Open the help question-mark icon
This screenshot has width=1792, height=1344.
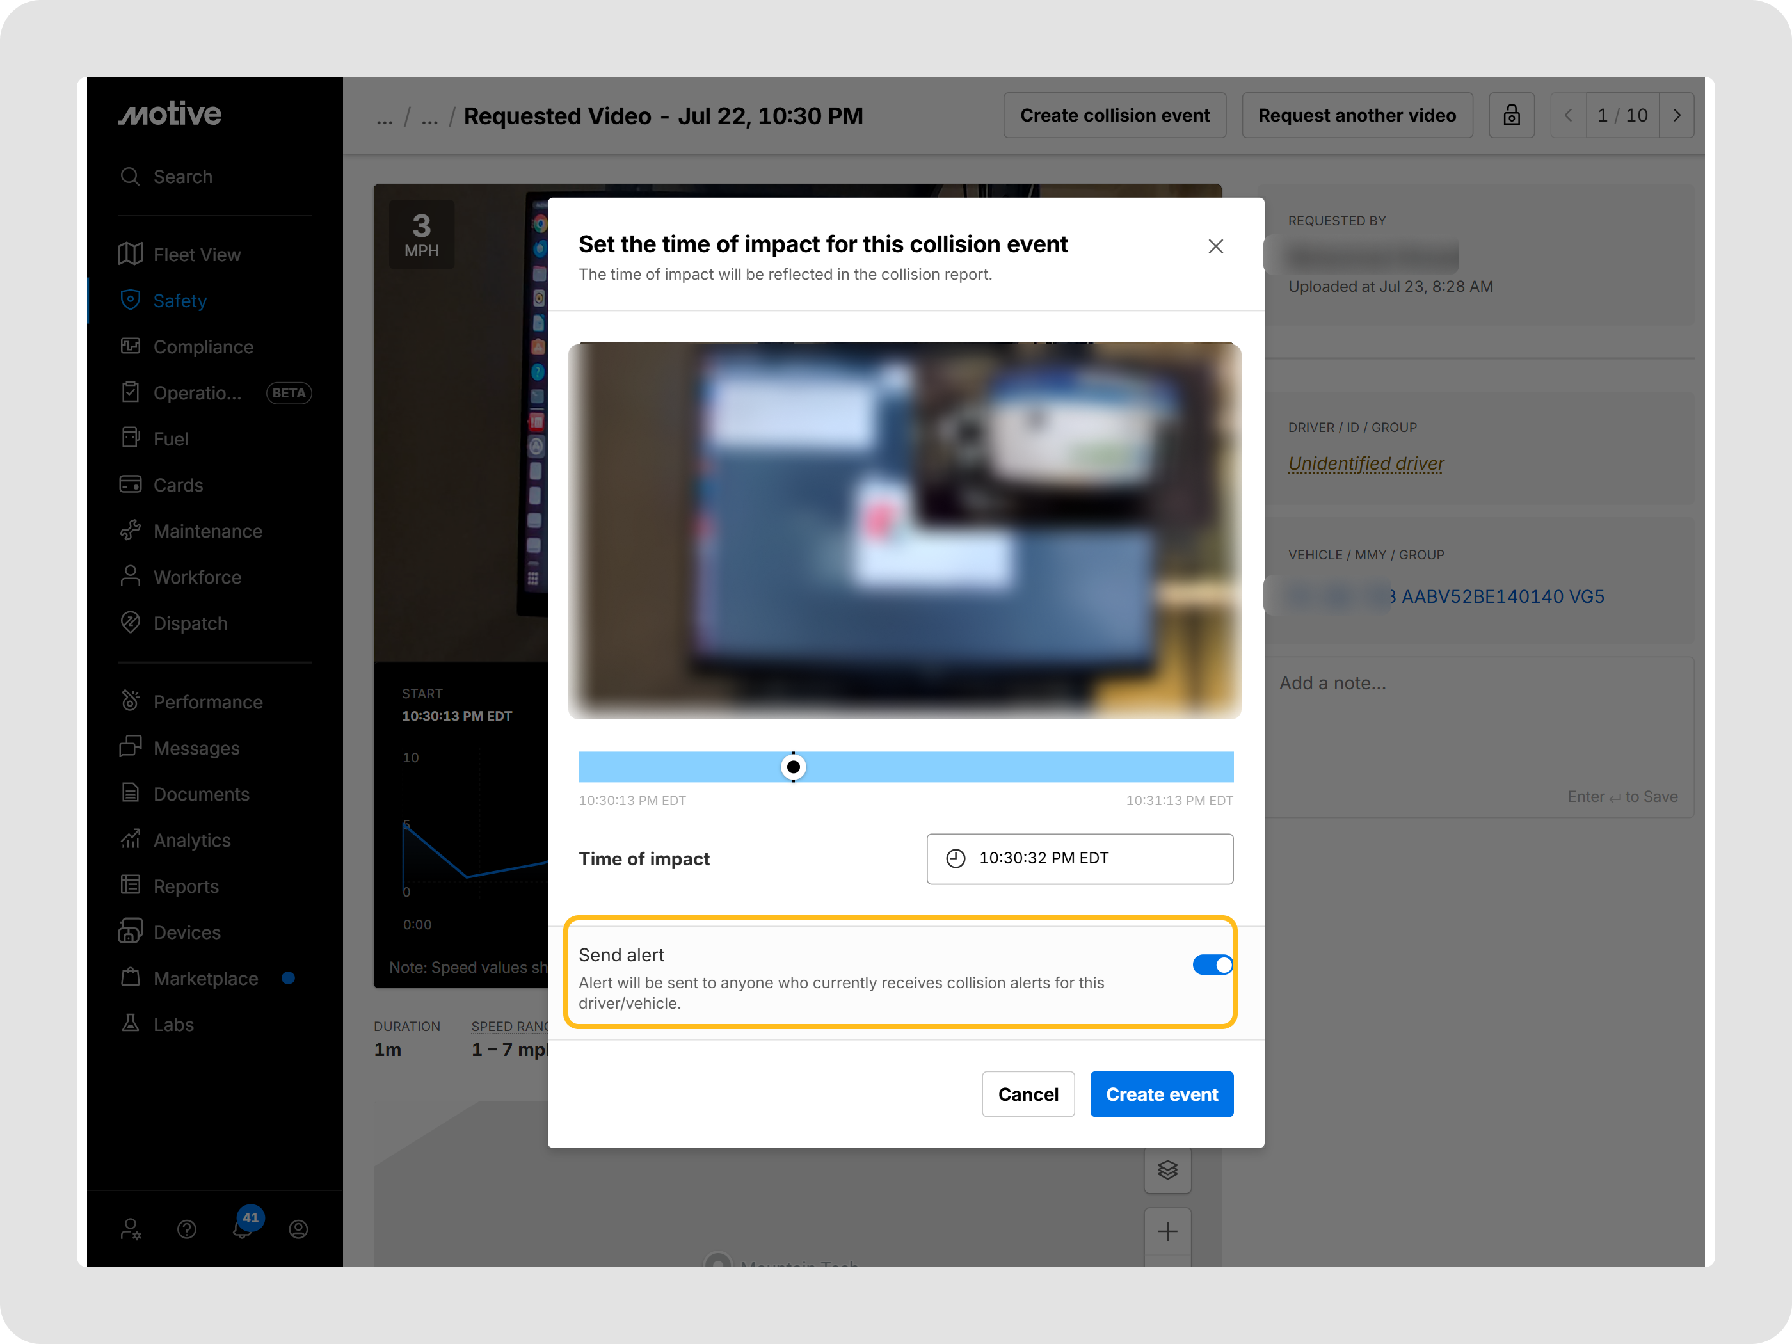(186, 1230)
